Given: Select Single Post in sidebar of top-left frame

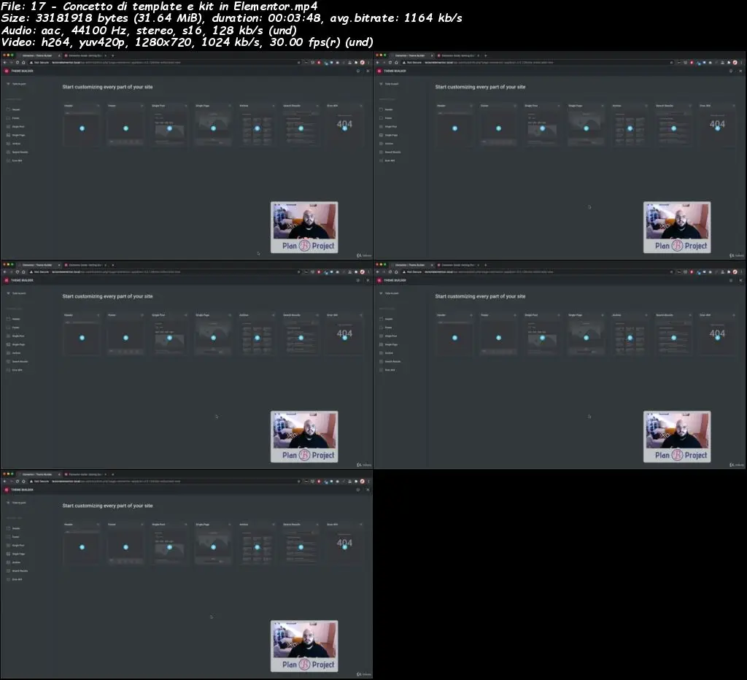Looking at the screenshot, I should point(16,127).
